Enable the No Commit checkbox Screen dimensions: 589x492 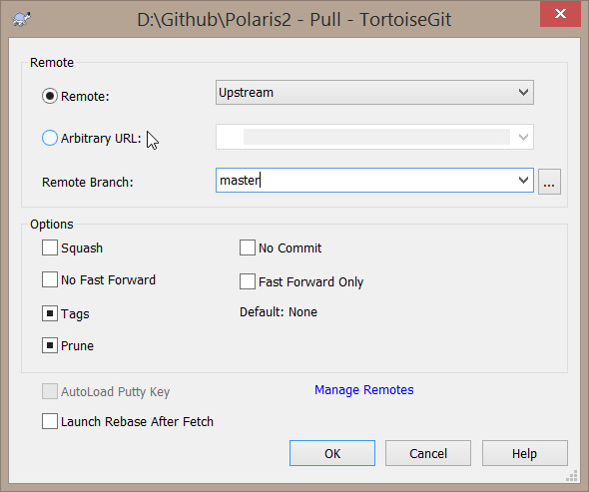pos(248,247)
